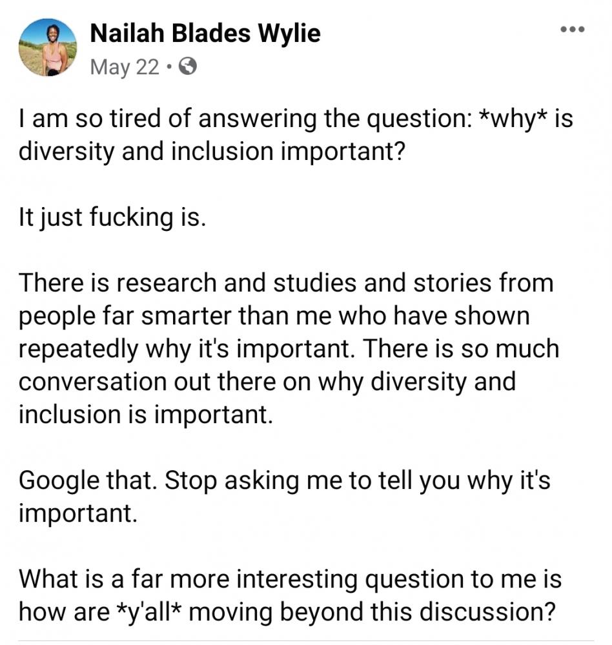This screenshot has height=645, width=612.
Task: Click the word "Google" in the post
Action: click(x=59, y=481)
